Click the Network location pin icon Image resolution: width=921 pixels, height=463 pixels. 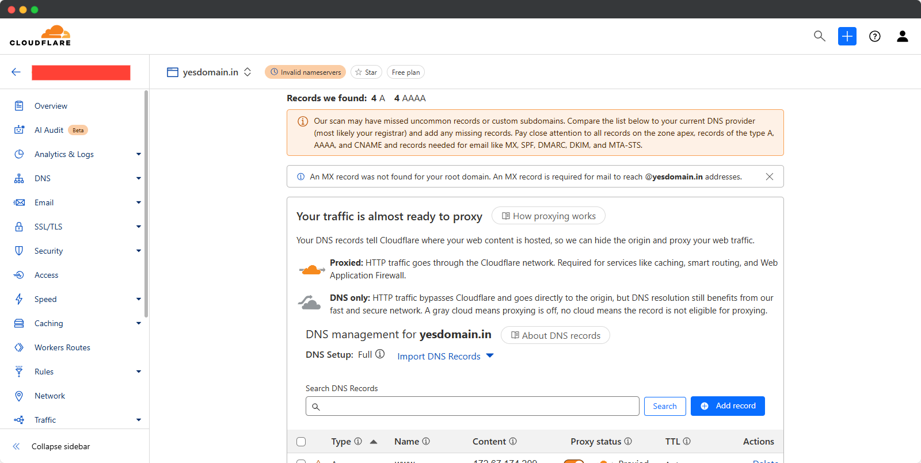19,396
